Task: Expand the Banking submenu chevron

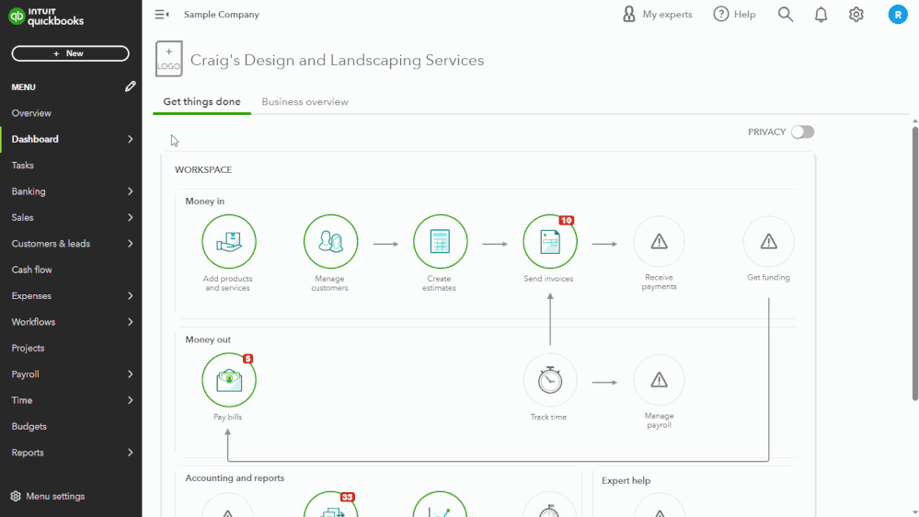Action: pyautogui.click(x=130, y=191)
